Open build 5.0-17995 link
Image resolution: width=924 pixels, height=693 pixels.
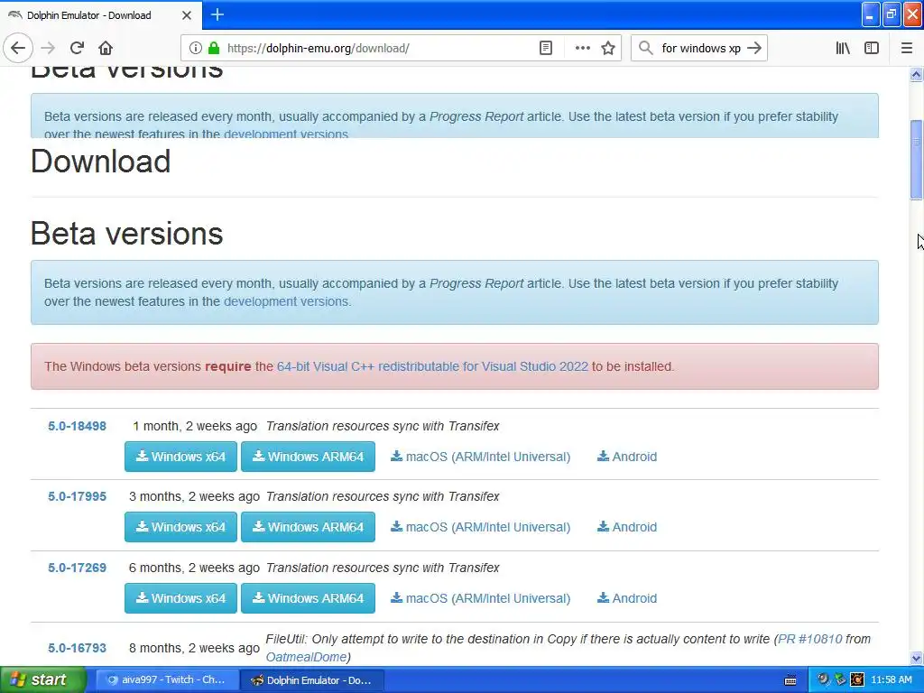(x=78, y=497)
